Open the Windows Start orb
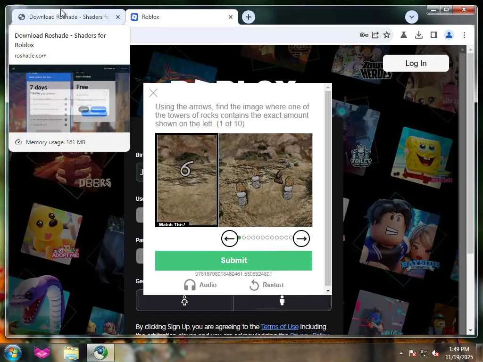Image resolution: width=483 pixels, height=362 pixels. point(12,352)
